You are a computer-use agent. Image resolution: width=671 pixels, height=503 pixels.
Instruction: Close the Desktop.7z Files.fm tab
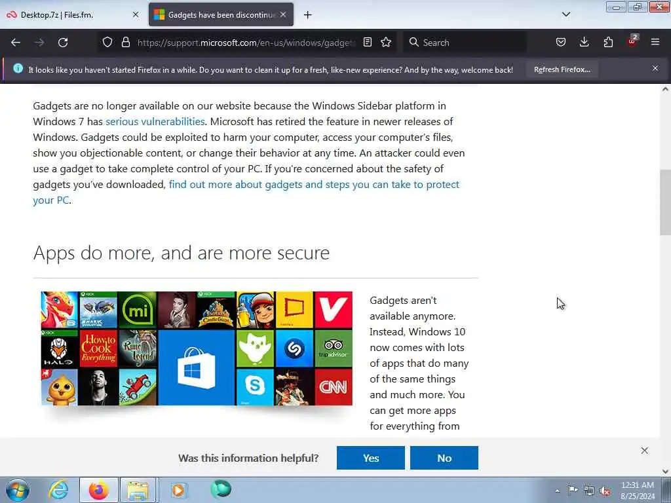click(136, 14)
